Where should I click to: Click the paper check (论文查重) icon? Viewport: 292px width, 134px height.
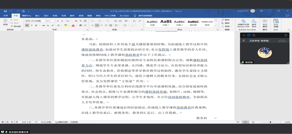point(276,23)
